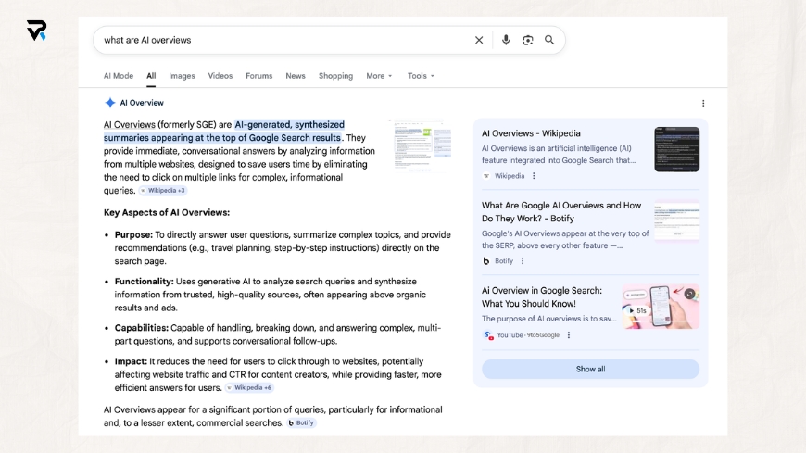This screenshot has height=453, width=806.
Task: Click the document thumbnail beside overview text
Action: (x=422, y=145)
